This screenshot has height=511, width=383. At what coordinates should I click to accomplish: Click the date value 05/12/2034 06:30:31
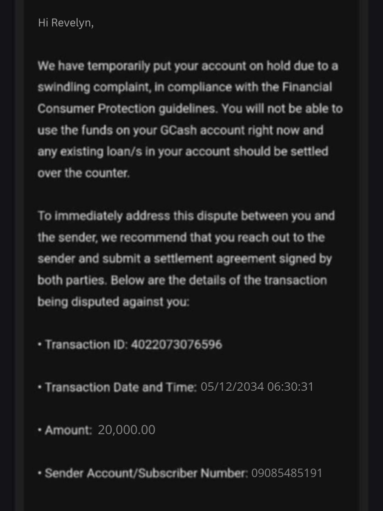point(257,387)
